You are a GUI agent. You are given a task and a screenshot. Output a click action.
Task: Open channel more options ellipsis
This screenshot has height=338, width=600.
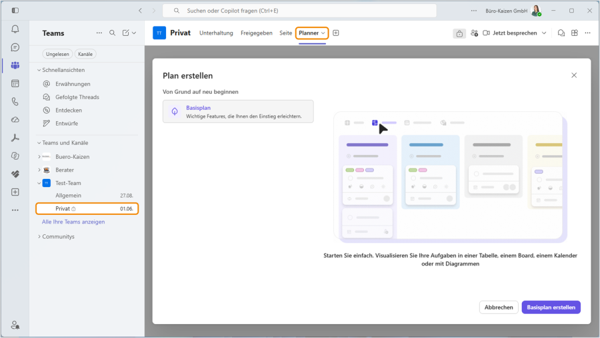pyautogui.click(x=588, y=33)
